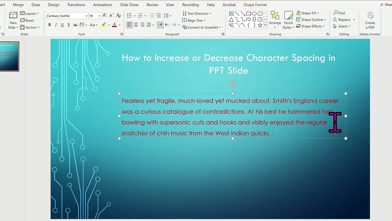The height and width of the screenshot is (221, 392).
Task: Click the Justify alignment icon
Action: tap(149, 25)
